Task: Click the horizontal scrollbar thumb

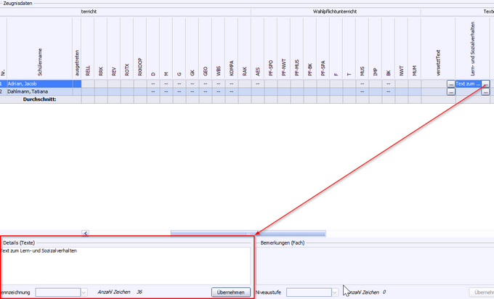Action: tap(211, 233)
